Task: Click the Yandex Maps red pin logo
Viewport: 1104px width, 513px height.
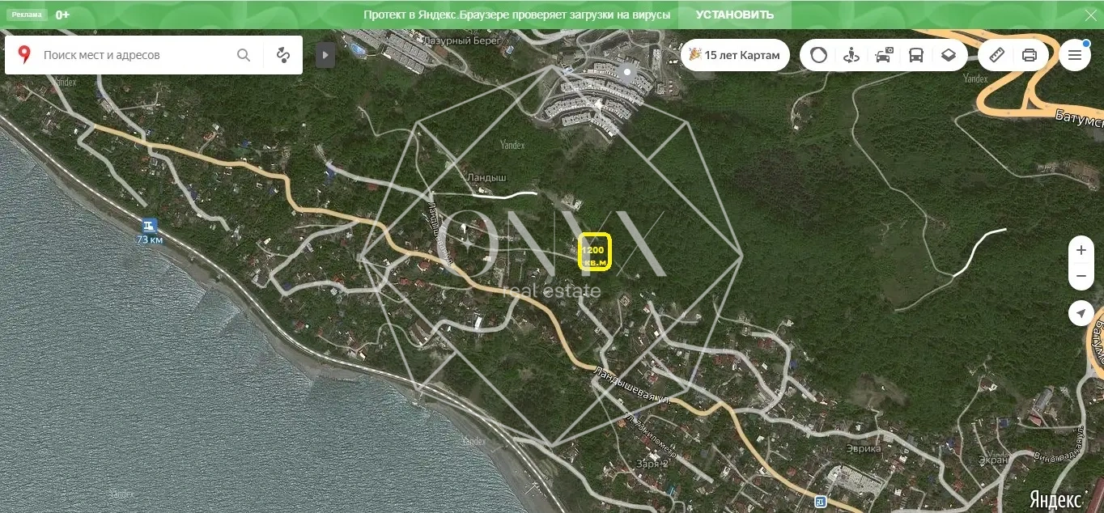Action: coord(24,55)
